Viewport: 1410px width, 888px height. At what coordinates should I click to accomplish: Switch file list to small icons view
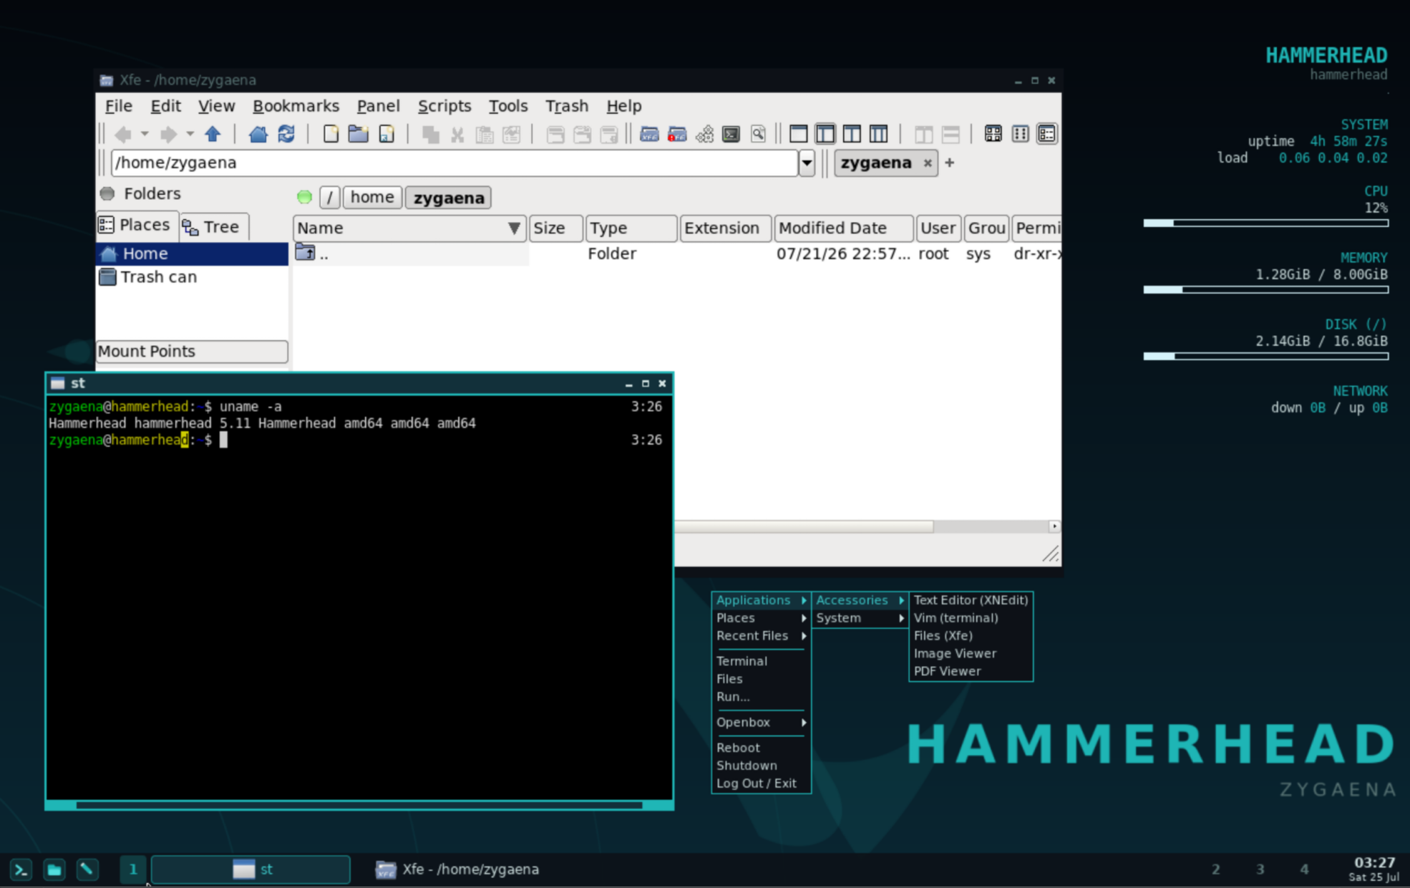pos(1020,134)
